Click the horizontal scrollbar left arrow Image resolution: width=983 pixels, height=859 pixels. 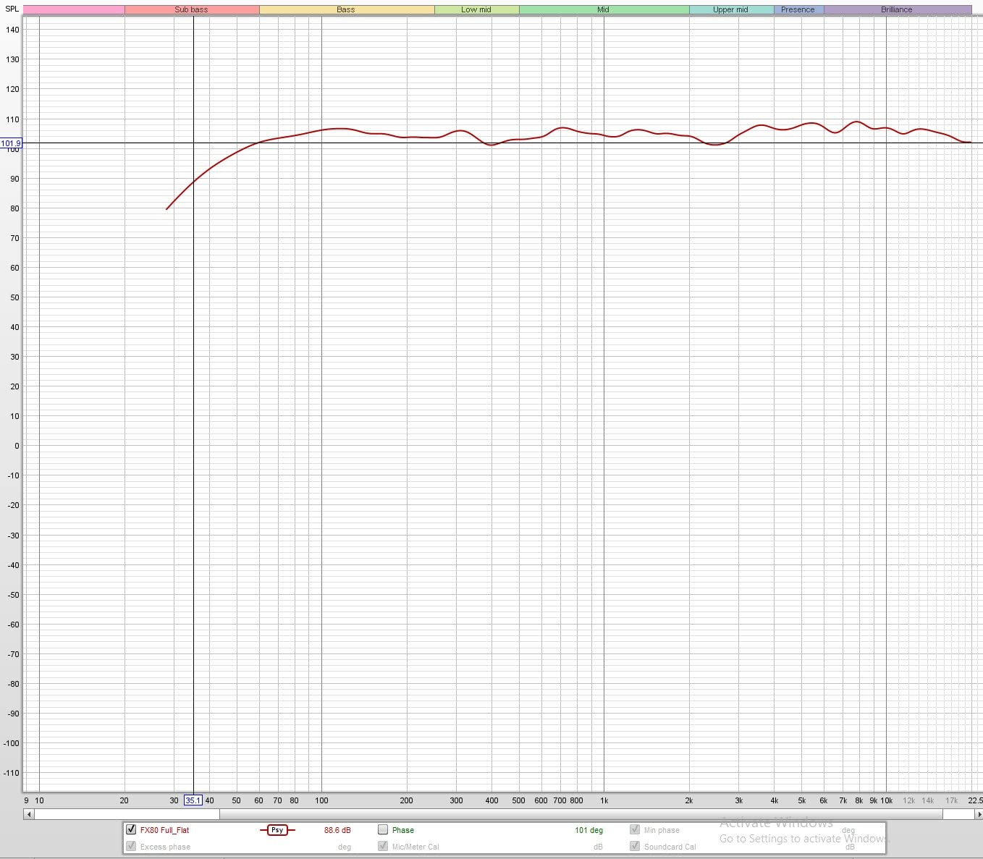click(x=29, y=814)
